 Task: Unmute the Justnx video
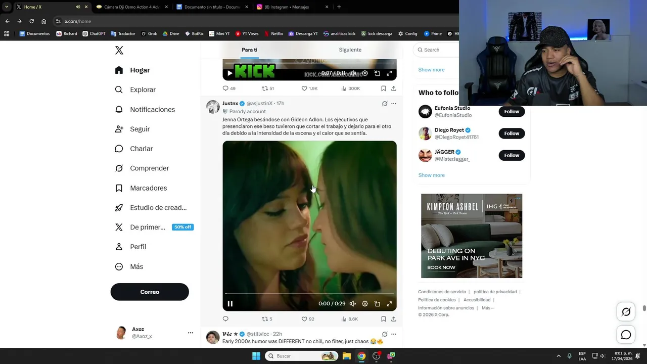coord(353,304)
